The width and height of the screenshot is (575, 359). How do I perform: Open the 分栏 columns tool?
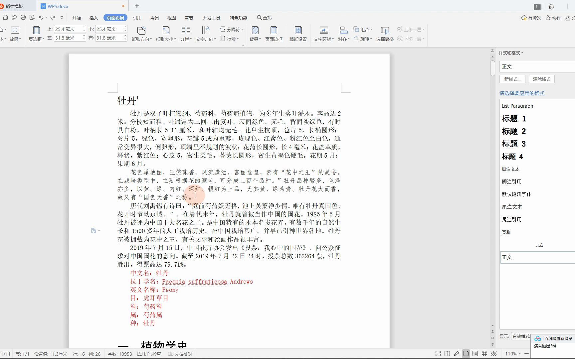click(x=186, y=34)
